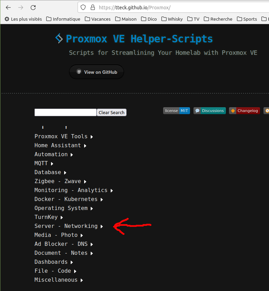
Task: Expand the File - Code category
Action: coord(55,271)
